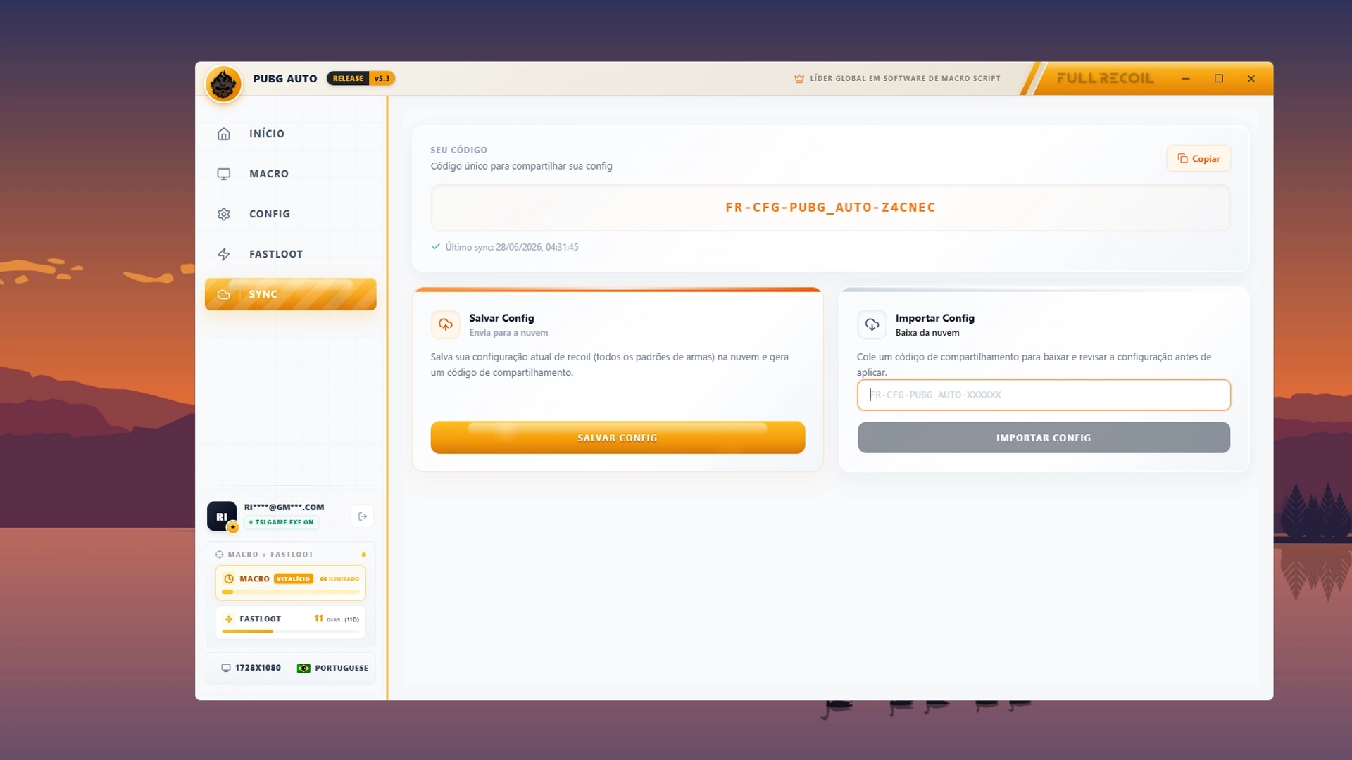Click the logout icon beside account email
1352x760 pixels.
pyautogui.click(x=363, y=517)
